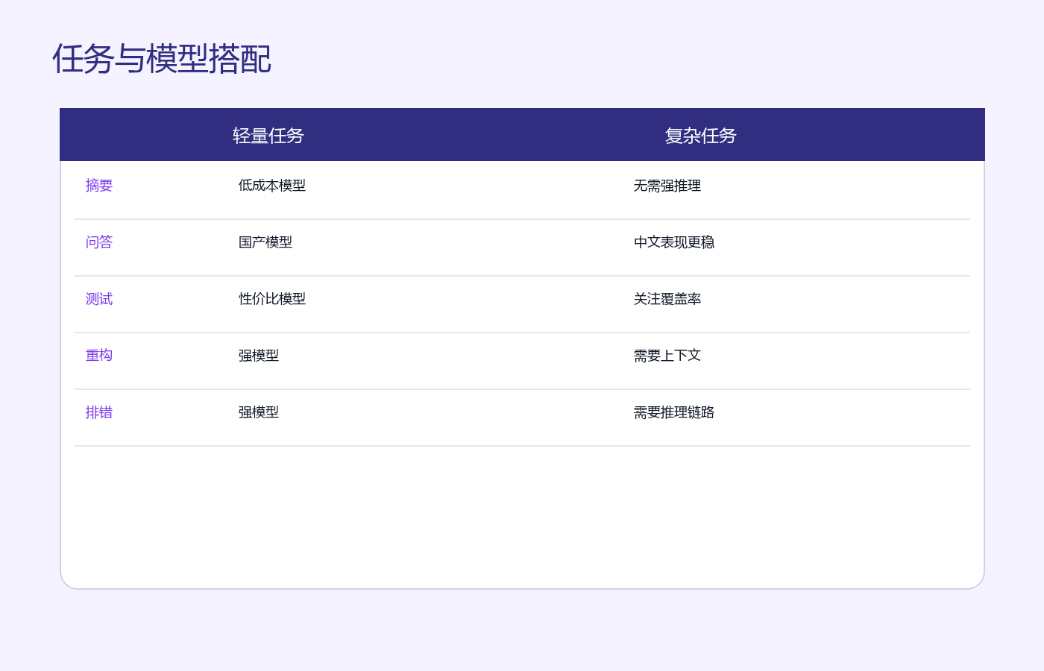Select the cell 低成本模型
Image resolution: width=1044 pixels, height=671 pixels.
[272, 186]
